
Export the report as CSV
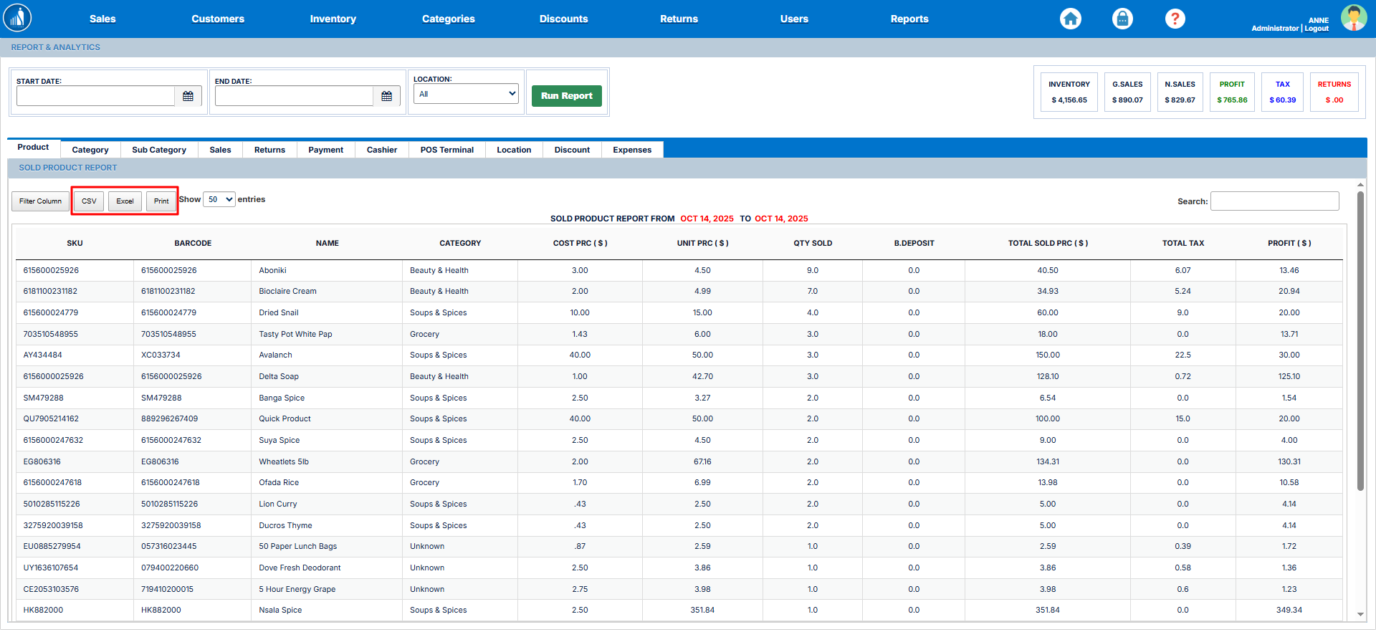coord(89,201)
